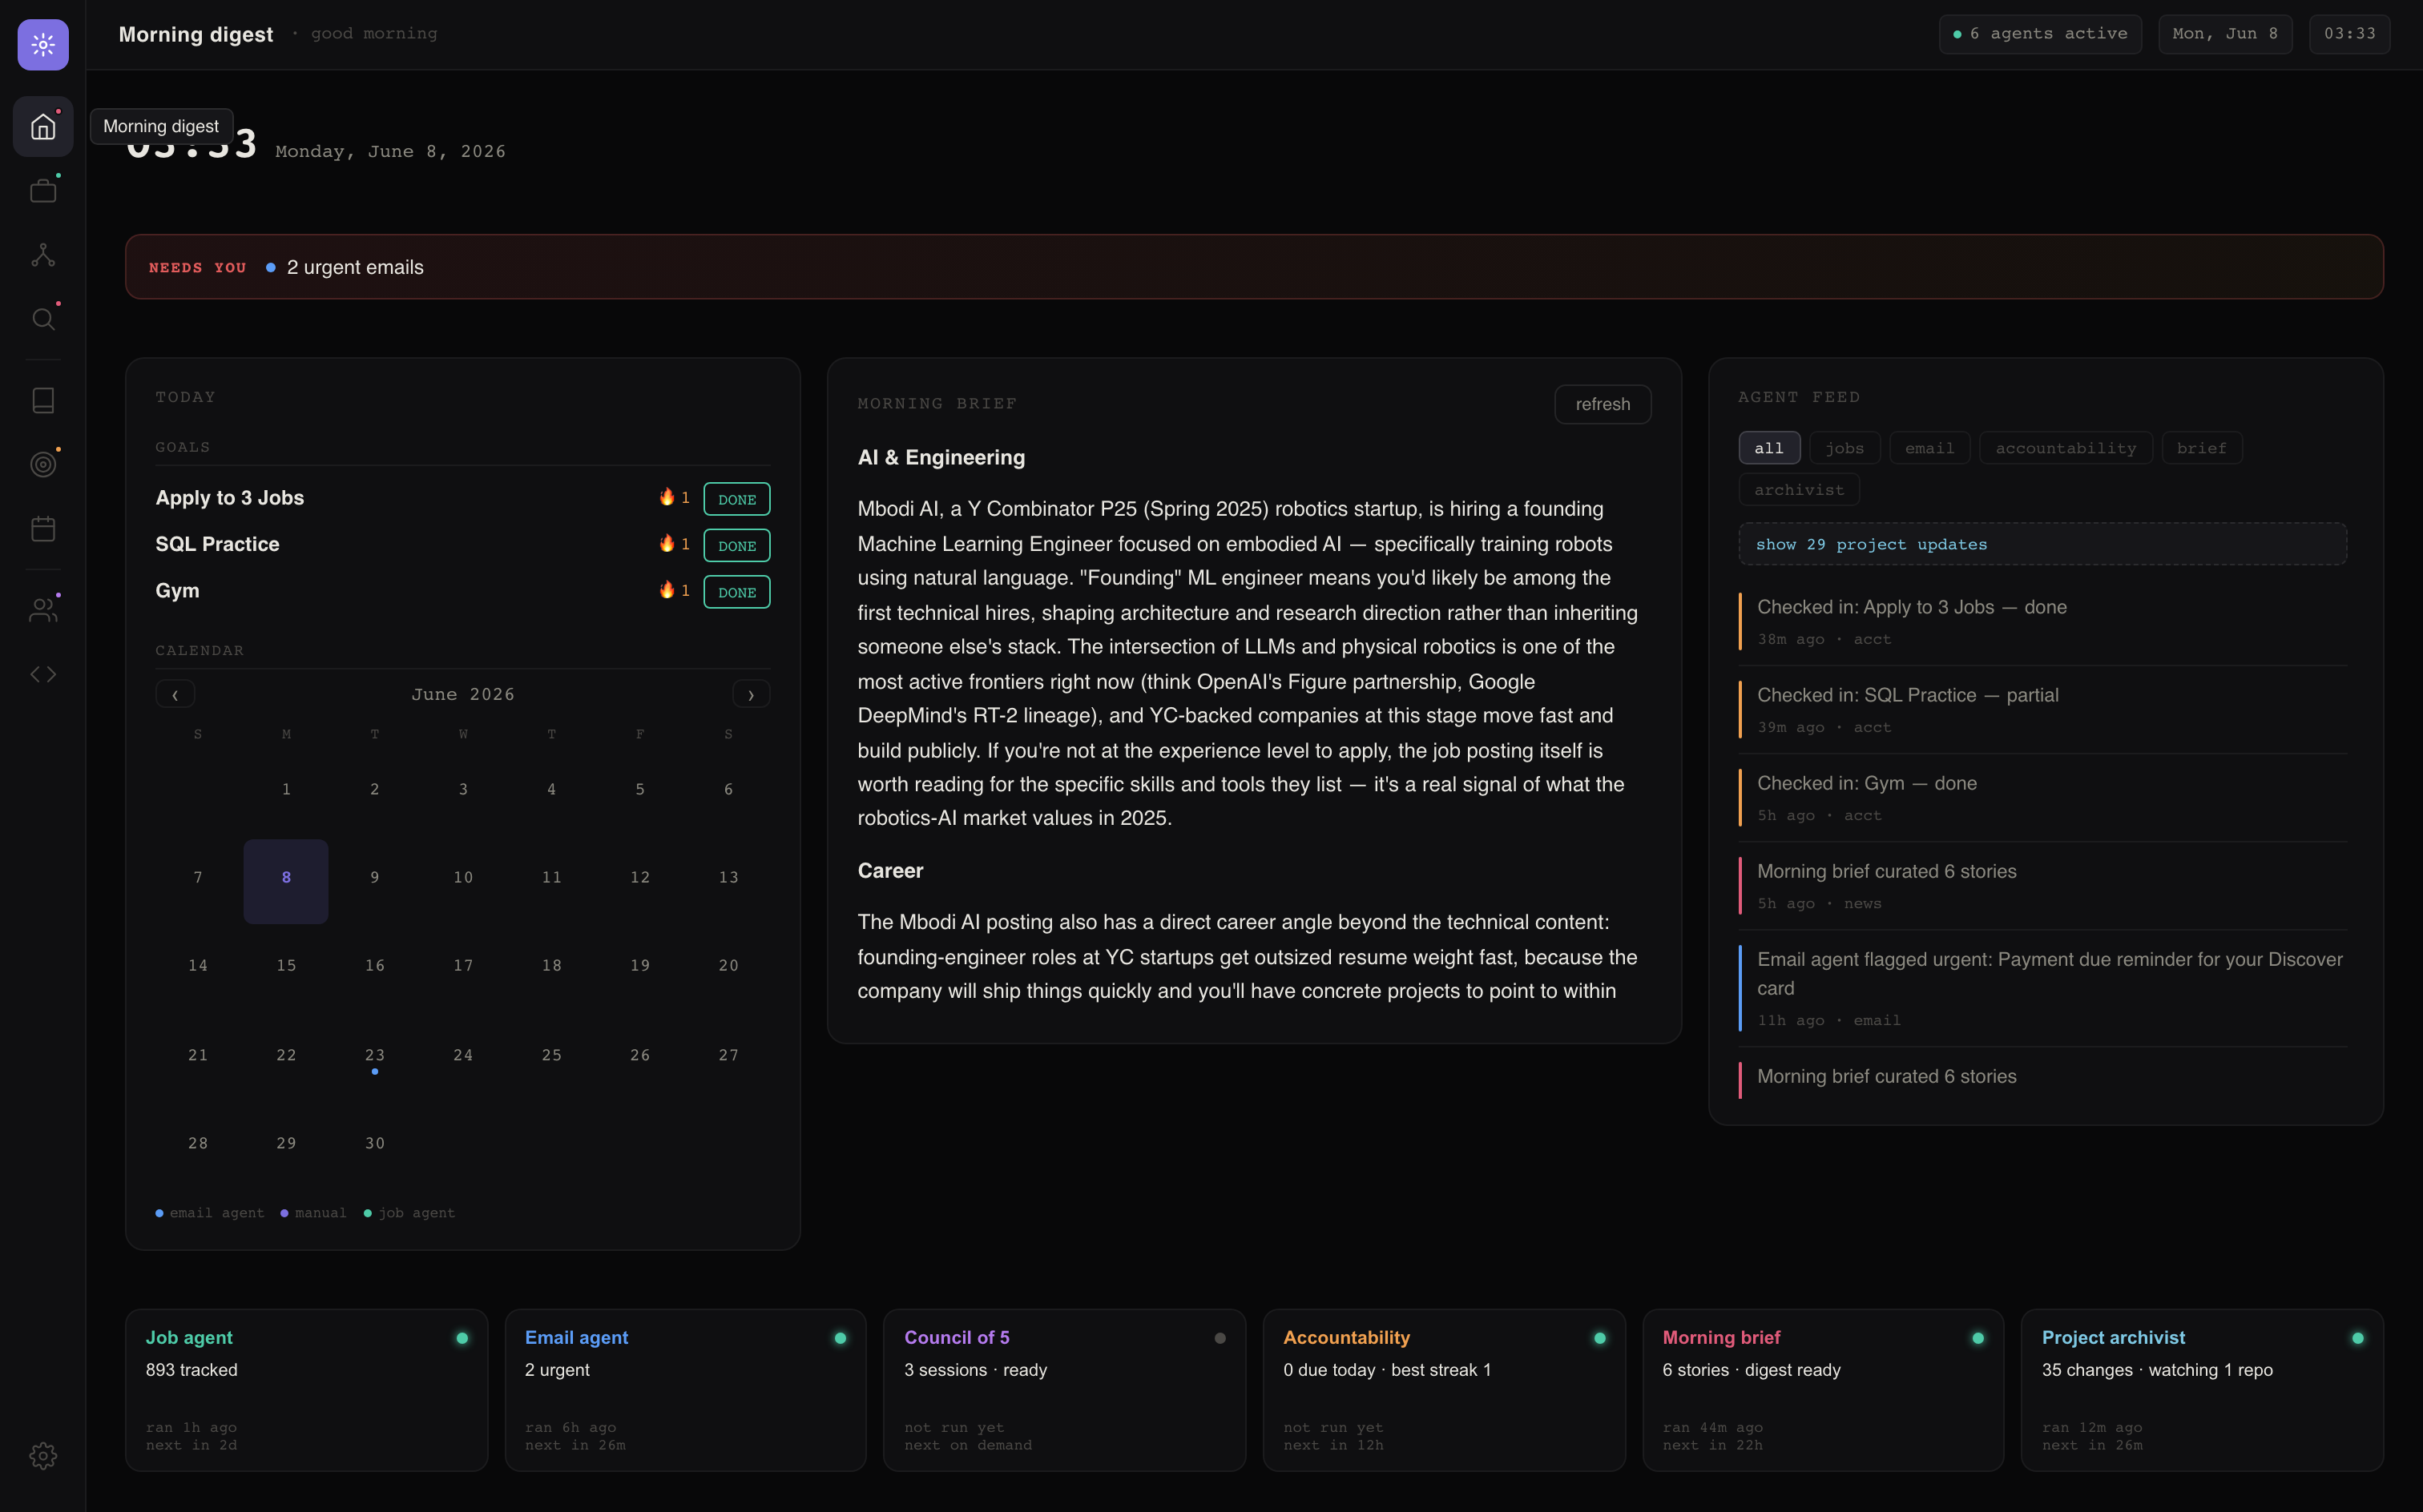
Task: Open Discover card payment reminder feed item
Action: [x=2042, y=988]
